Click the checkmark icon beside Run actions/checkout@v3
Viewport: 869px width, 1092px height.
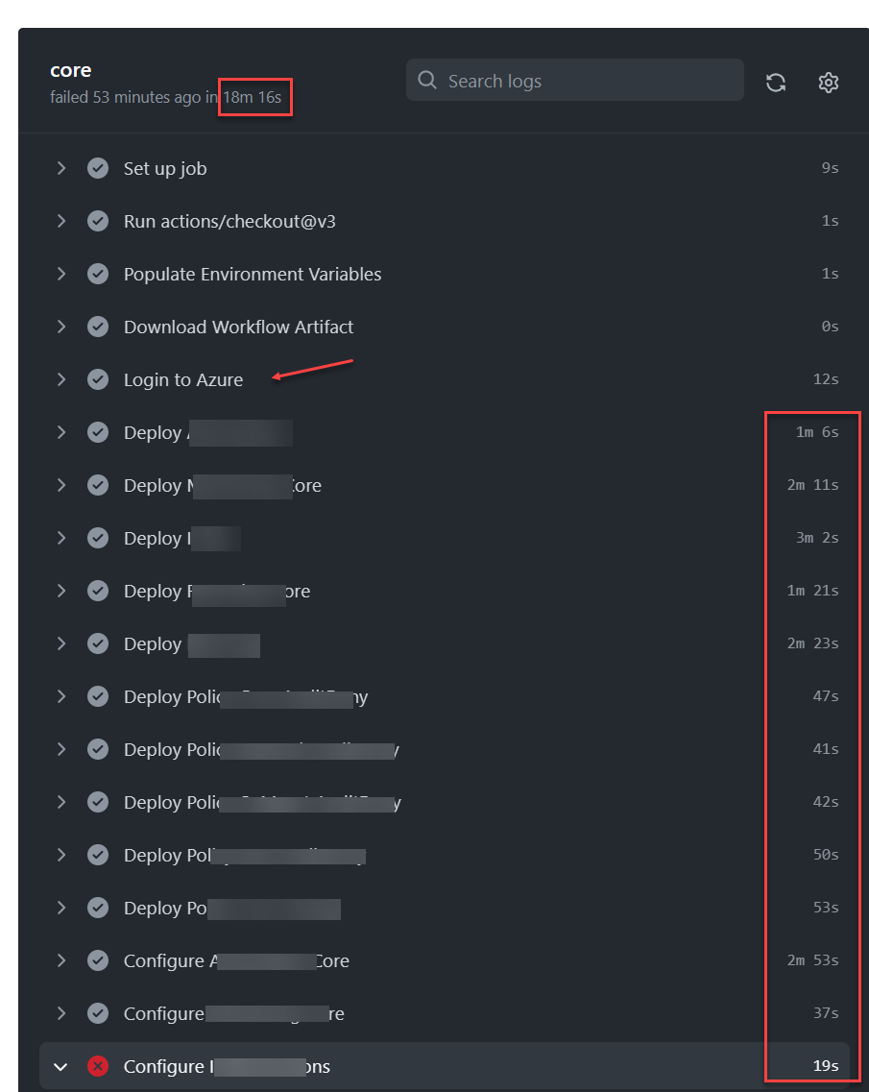[x=97, y=220]
